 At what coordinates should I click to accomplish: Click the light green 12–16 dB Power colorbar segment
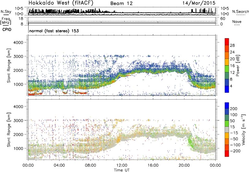227,69
